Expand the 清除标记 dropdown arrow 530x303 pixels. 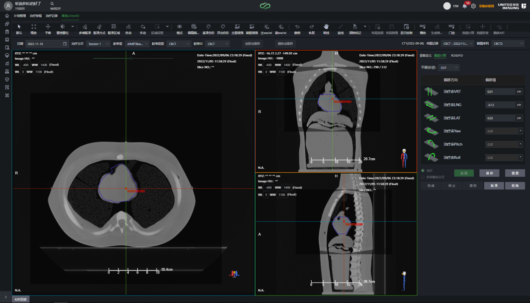click(365, 26)
